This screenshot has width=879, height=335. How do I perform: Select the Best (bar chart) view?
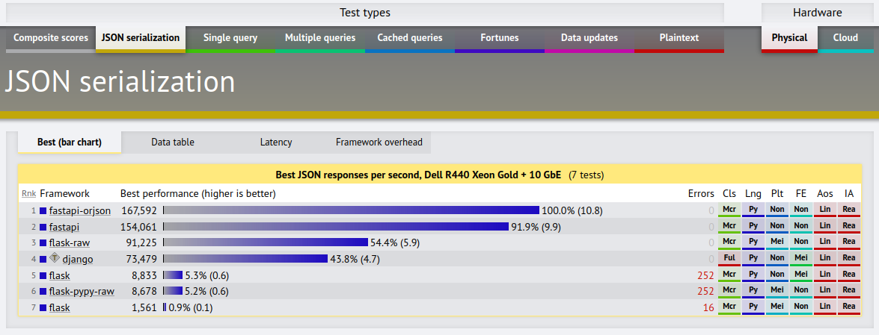(70, 142)
